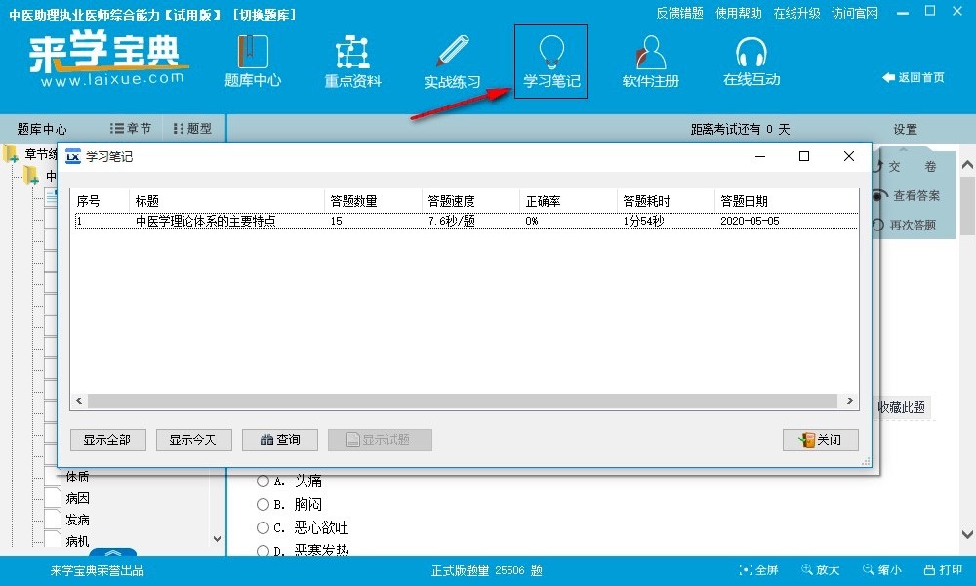Click the 打印 print icon in status bar

(x=941, y=569)
